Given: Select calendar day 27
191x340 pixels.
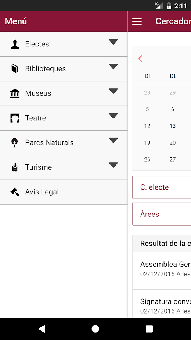Looking at the screenshot, I should click(x=173, y=160).
